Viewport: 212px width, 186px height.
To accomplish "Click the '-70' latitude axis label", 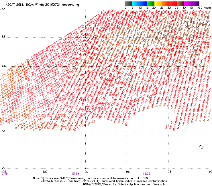I will [3, 168].
